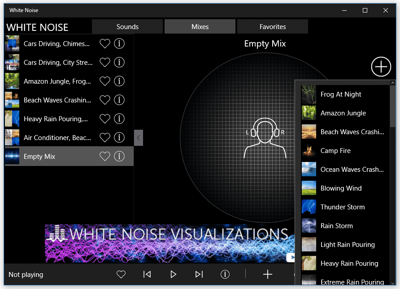Add Light Rain Pouring to the mix
Image resolution: width=400 pixels, height=289 pixels.
point(345,245)
